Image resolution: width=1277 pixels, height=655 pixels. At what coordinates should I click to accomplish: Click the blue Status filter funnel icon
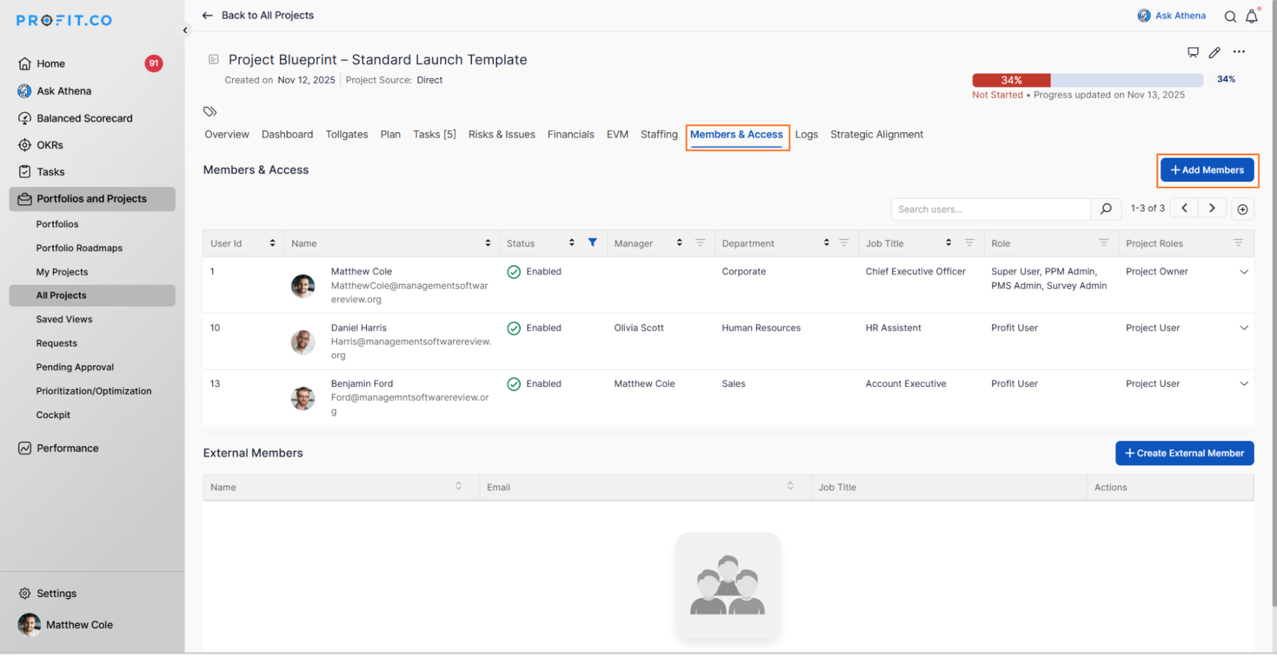pyautogui.click(x=592, y=243)
